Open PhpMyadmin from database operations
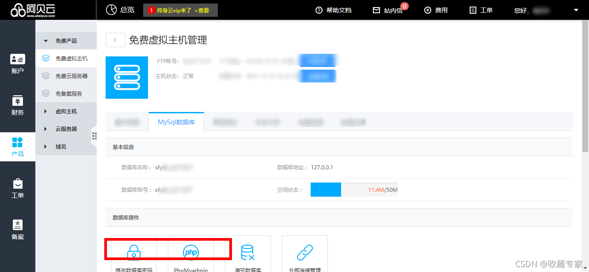589x272 pixels. (x=190, y=253)
